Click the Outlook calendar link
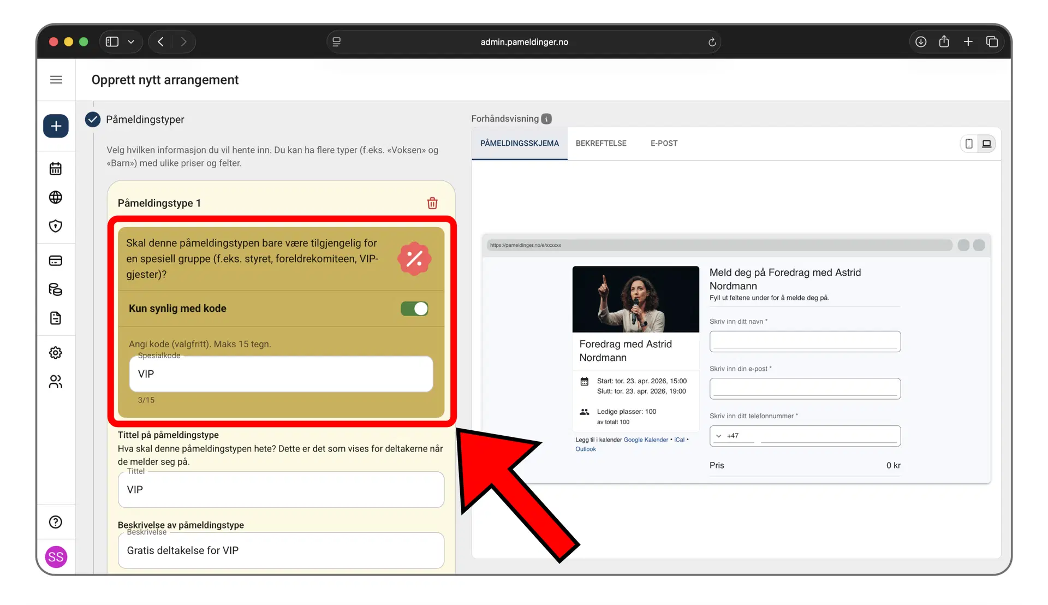The width and height of the screenshot is (1048, 605). pos(586,449)
